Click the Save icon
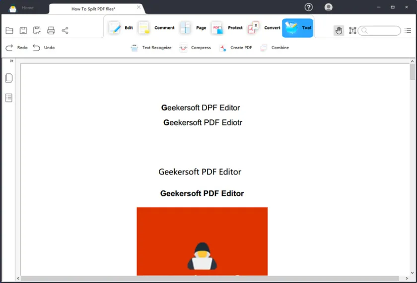 coord(23,31)
